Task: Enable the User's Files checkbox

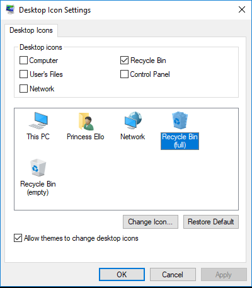Action: coord(23,74)
